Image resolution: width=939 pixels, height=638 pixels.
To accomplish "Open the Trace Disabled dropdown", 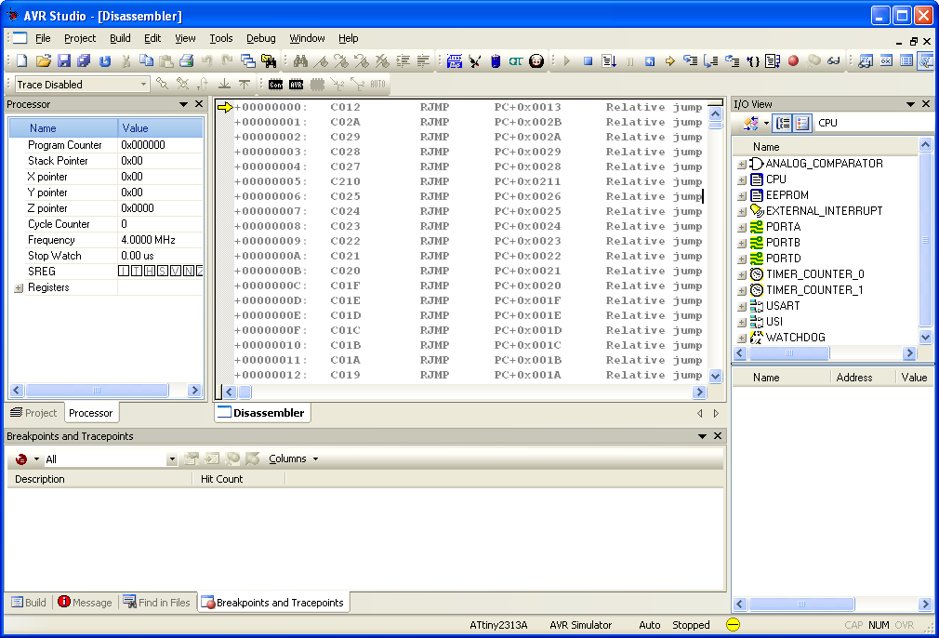I will click(144, 85).
